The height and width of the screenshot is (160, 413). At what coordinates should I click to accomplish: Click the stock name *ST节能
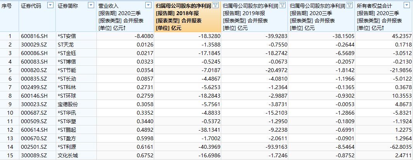pos(67,71)
